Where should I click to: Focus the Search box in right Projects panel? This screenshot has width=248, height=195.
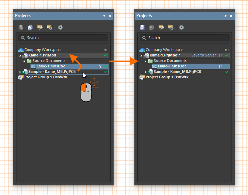(185, 38)
